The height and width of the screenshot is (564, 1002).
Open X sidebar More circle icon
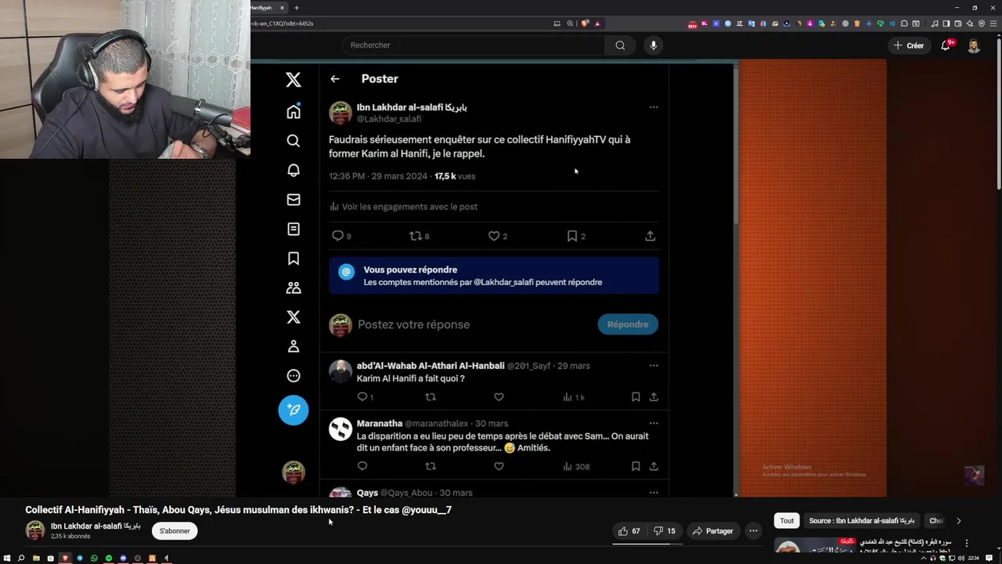click(294, 375)
